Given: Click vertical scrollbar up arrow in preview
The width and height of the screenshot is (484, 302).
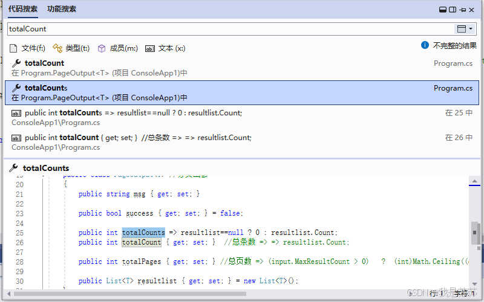Looking at the screenshot, I should click(x=474, y=181).
